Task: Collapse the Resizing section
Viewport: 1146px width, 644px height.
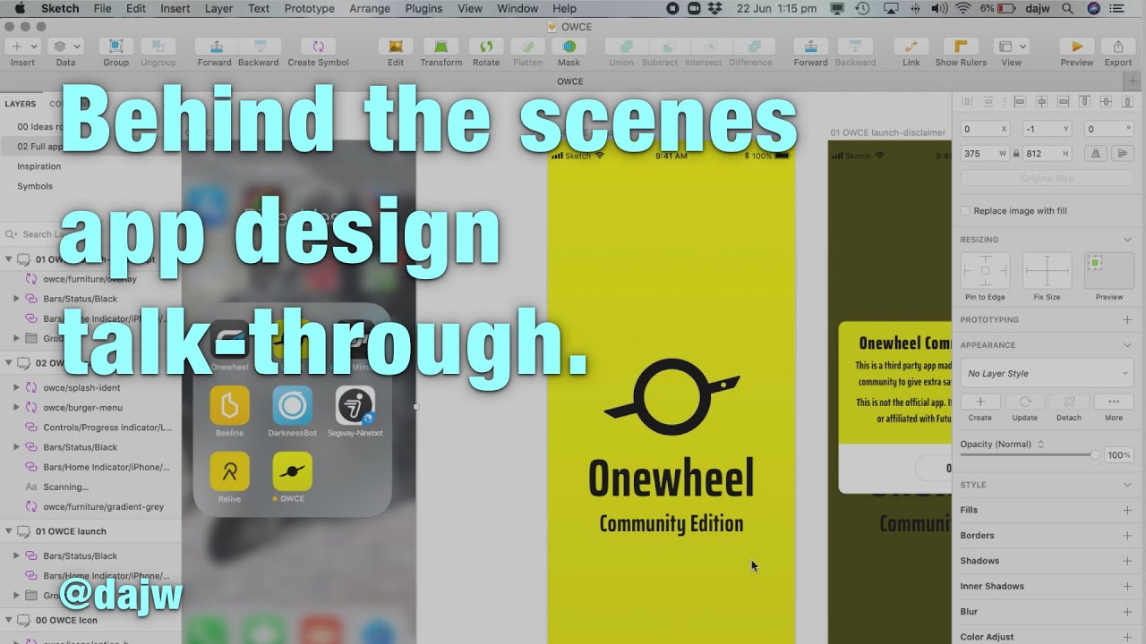Action: click(1127, 240)
